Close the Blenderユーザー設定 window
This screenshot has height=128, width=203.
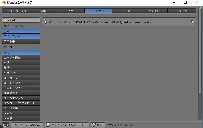coord(197,2)
